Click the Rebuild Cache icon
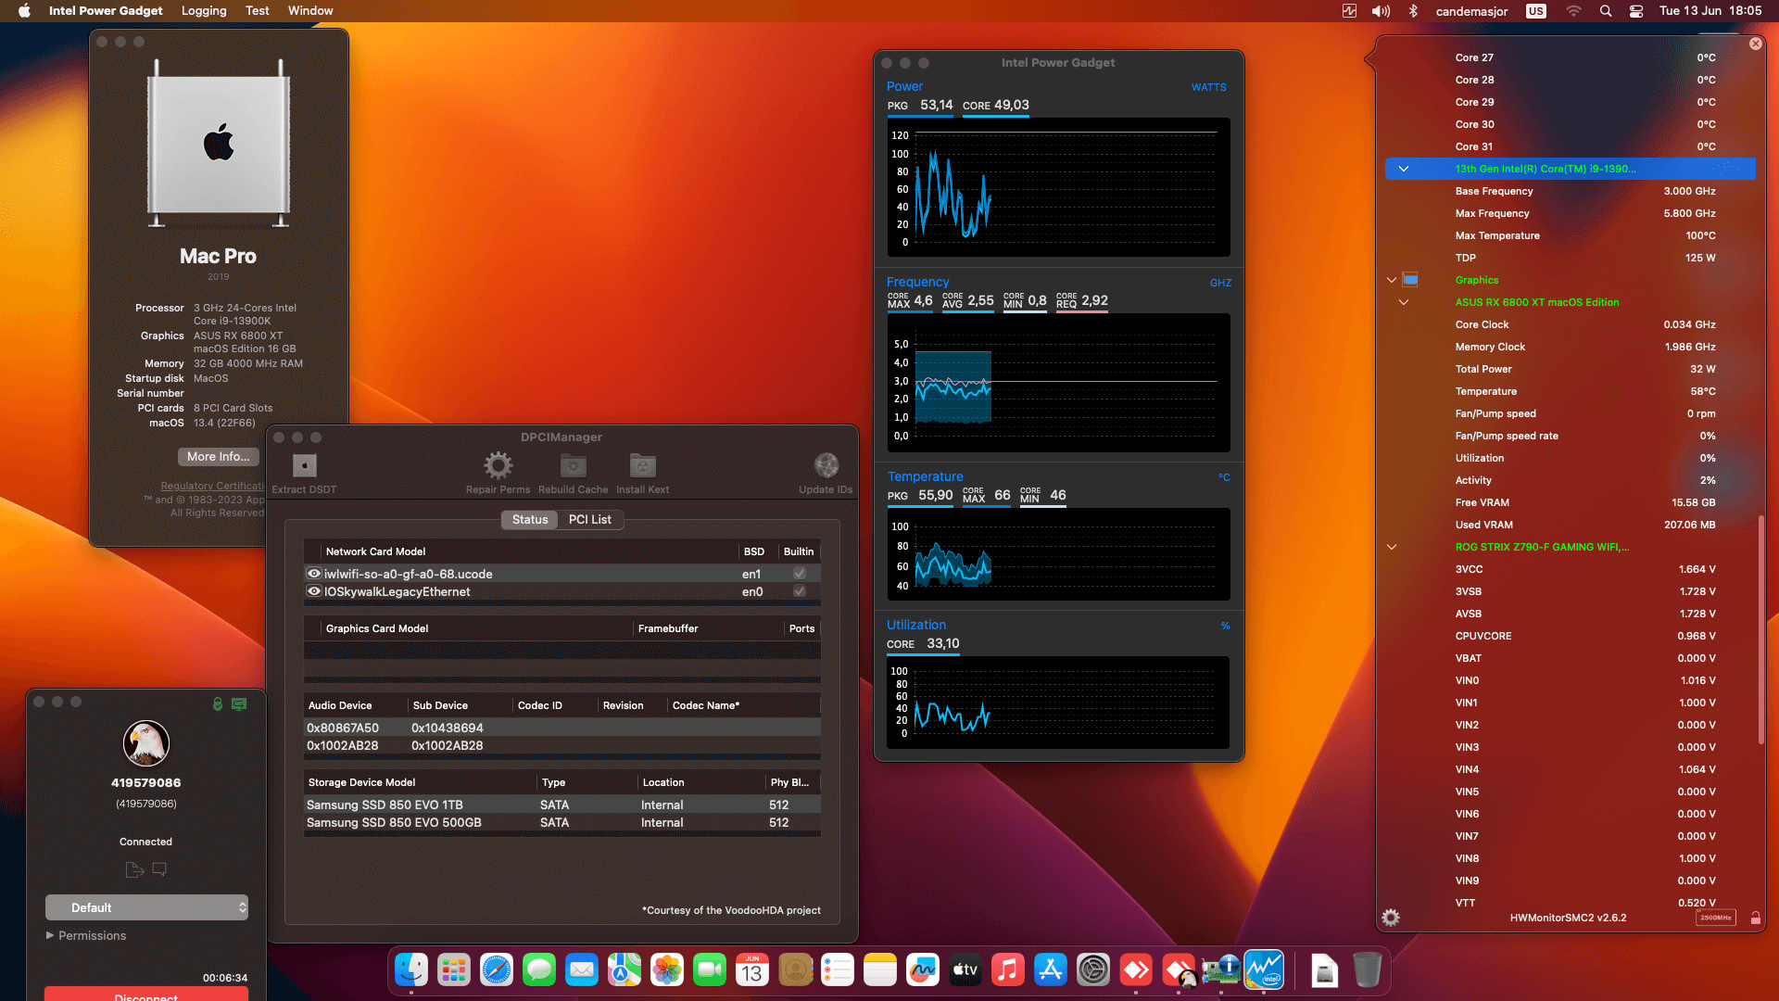Image resolution: width=1779 pixels, height=1001 pixels. tap(572, 466)
